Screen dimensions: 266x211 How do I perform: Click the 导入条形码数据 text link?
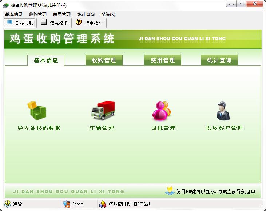click(x=39, y=128)
